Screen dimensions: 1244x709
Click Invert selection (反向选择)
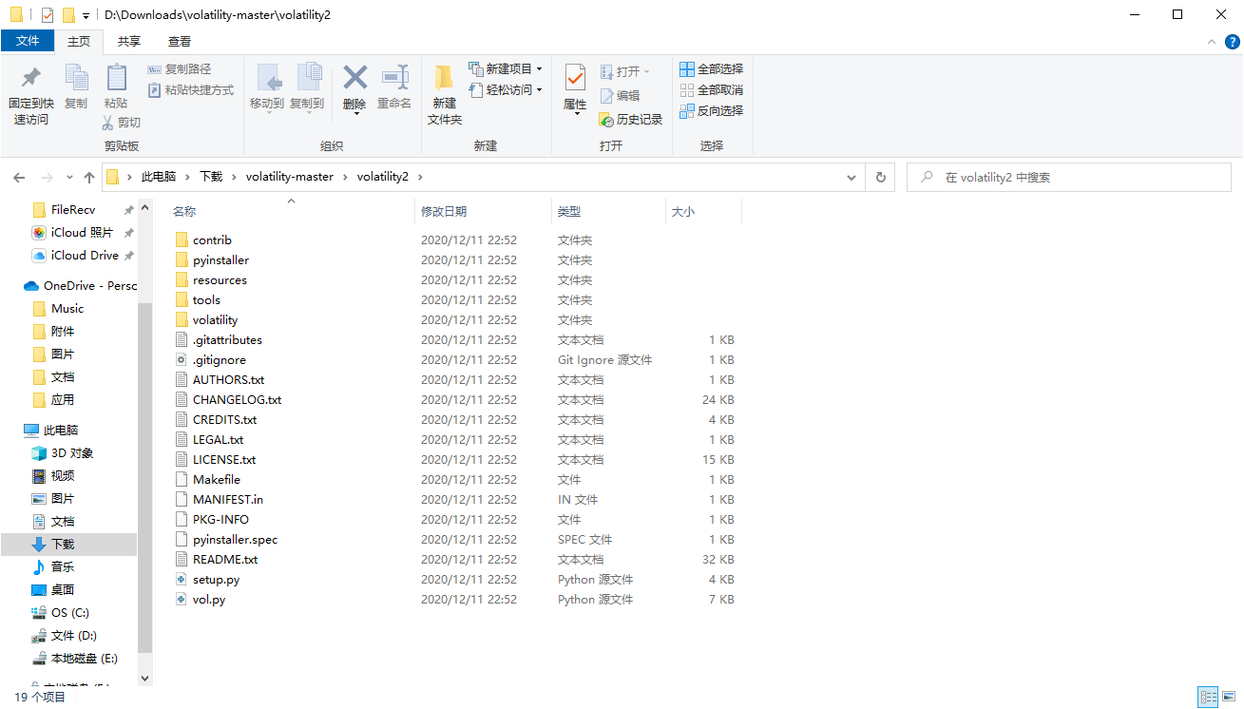click(x=712, y=111)
